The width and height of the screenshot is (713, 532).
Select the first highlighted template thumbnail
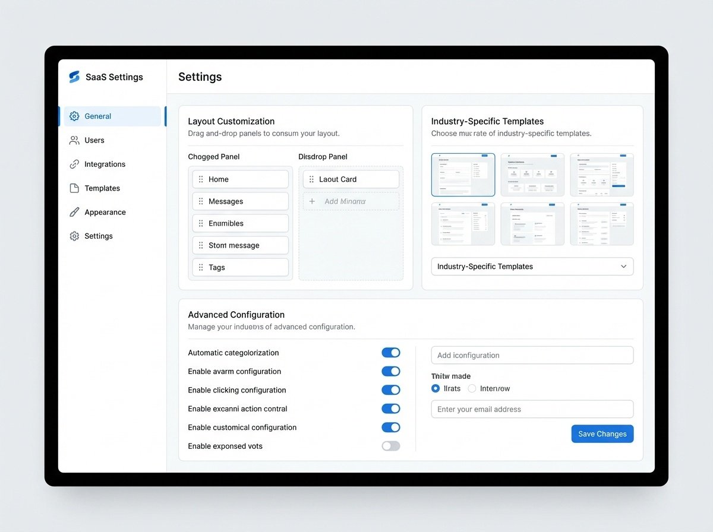463,175
